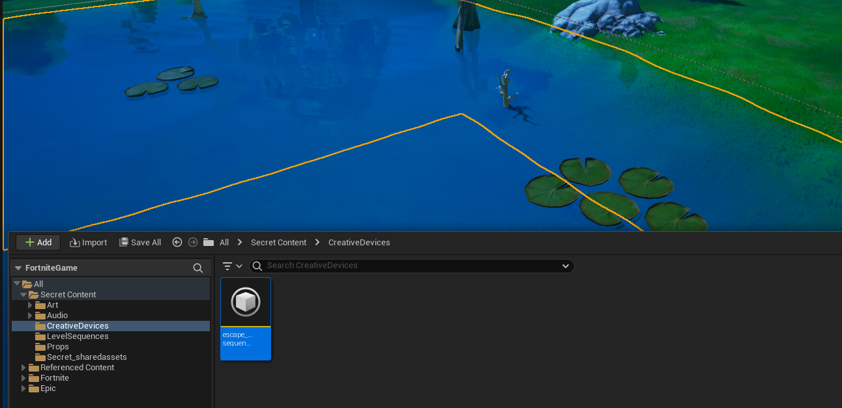Open the filter options chevron
842x408 pixels.
pyautogui.click(x=238, y=265)
